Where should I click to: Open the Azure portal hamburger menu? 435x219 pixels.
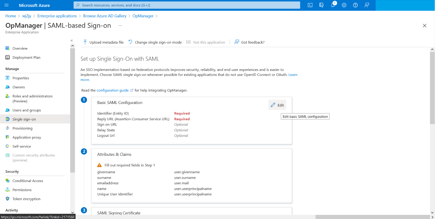click(7, 5)
